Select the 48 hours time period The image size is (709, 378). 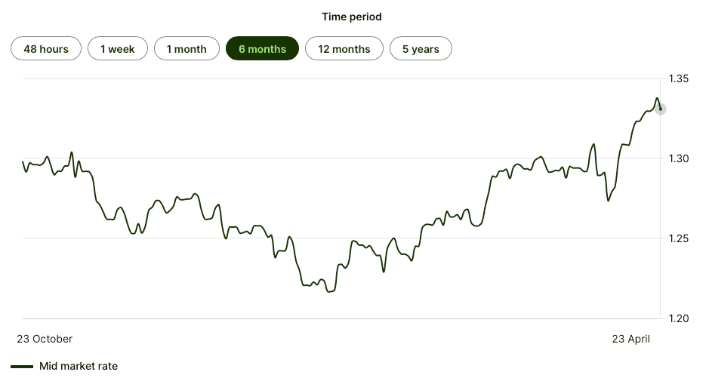click(x=46, y=49)
